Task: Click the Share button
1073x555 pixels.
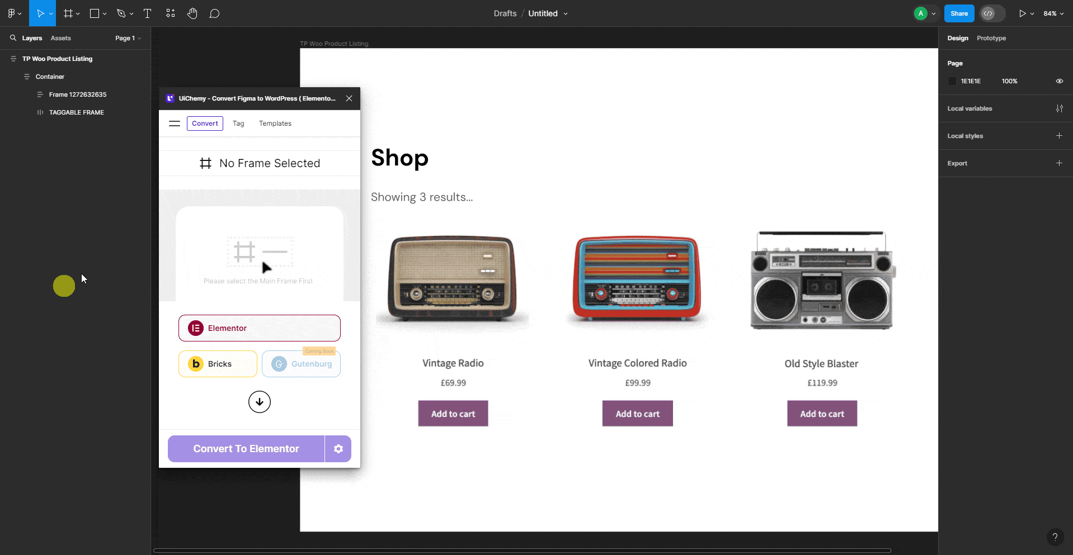Action: click(x=959, y=13)
